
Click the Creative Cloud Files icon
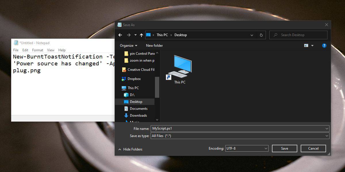pyautogui.click(x=124, y=70)
